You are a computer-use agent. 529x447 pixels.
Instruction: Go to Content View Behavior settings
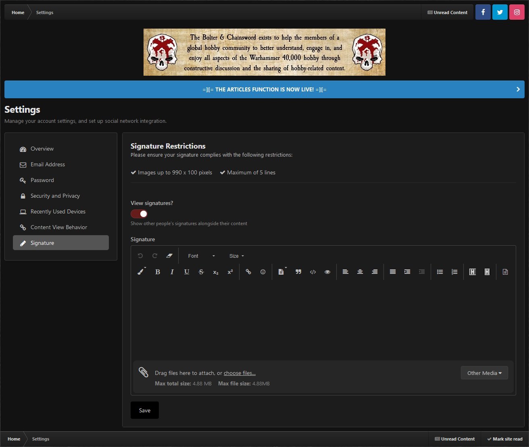click(59, 227)
